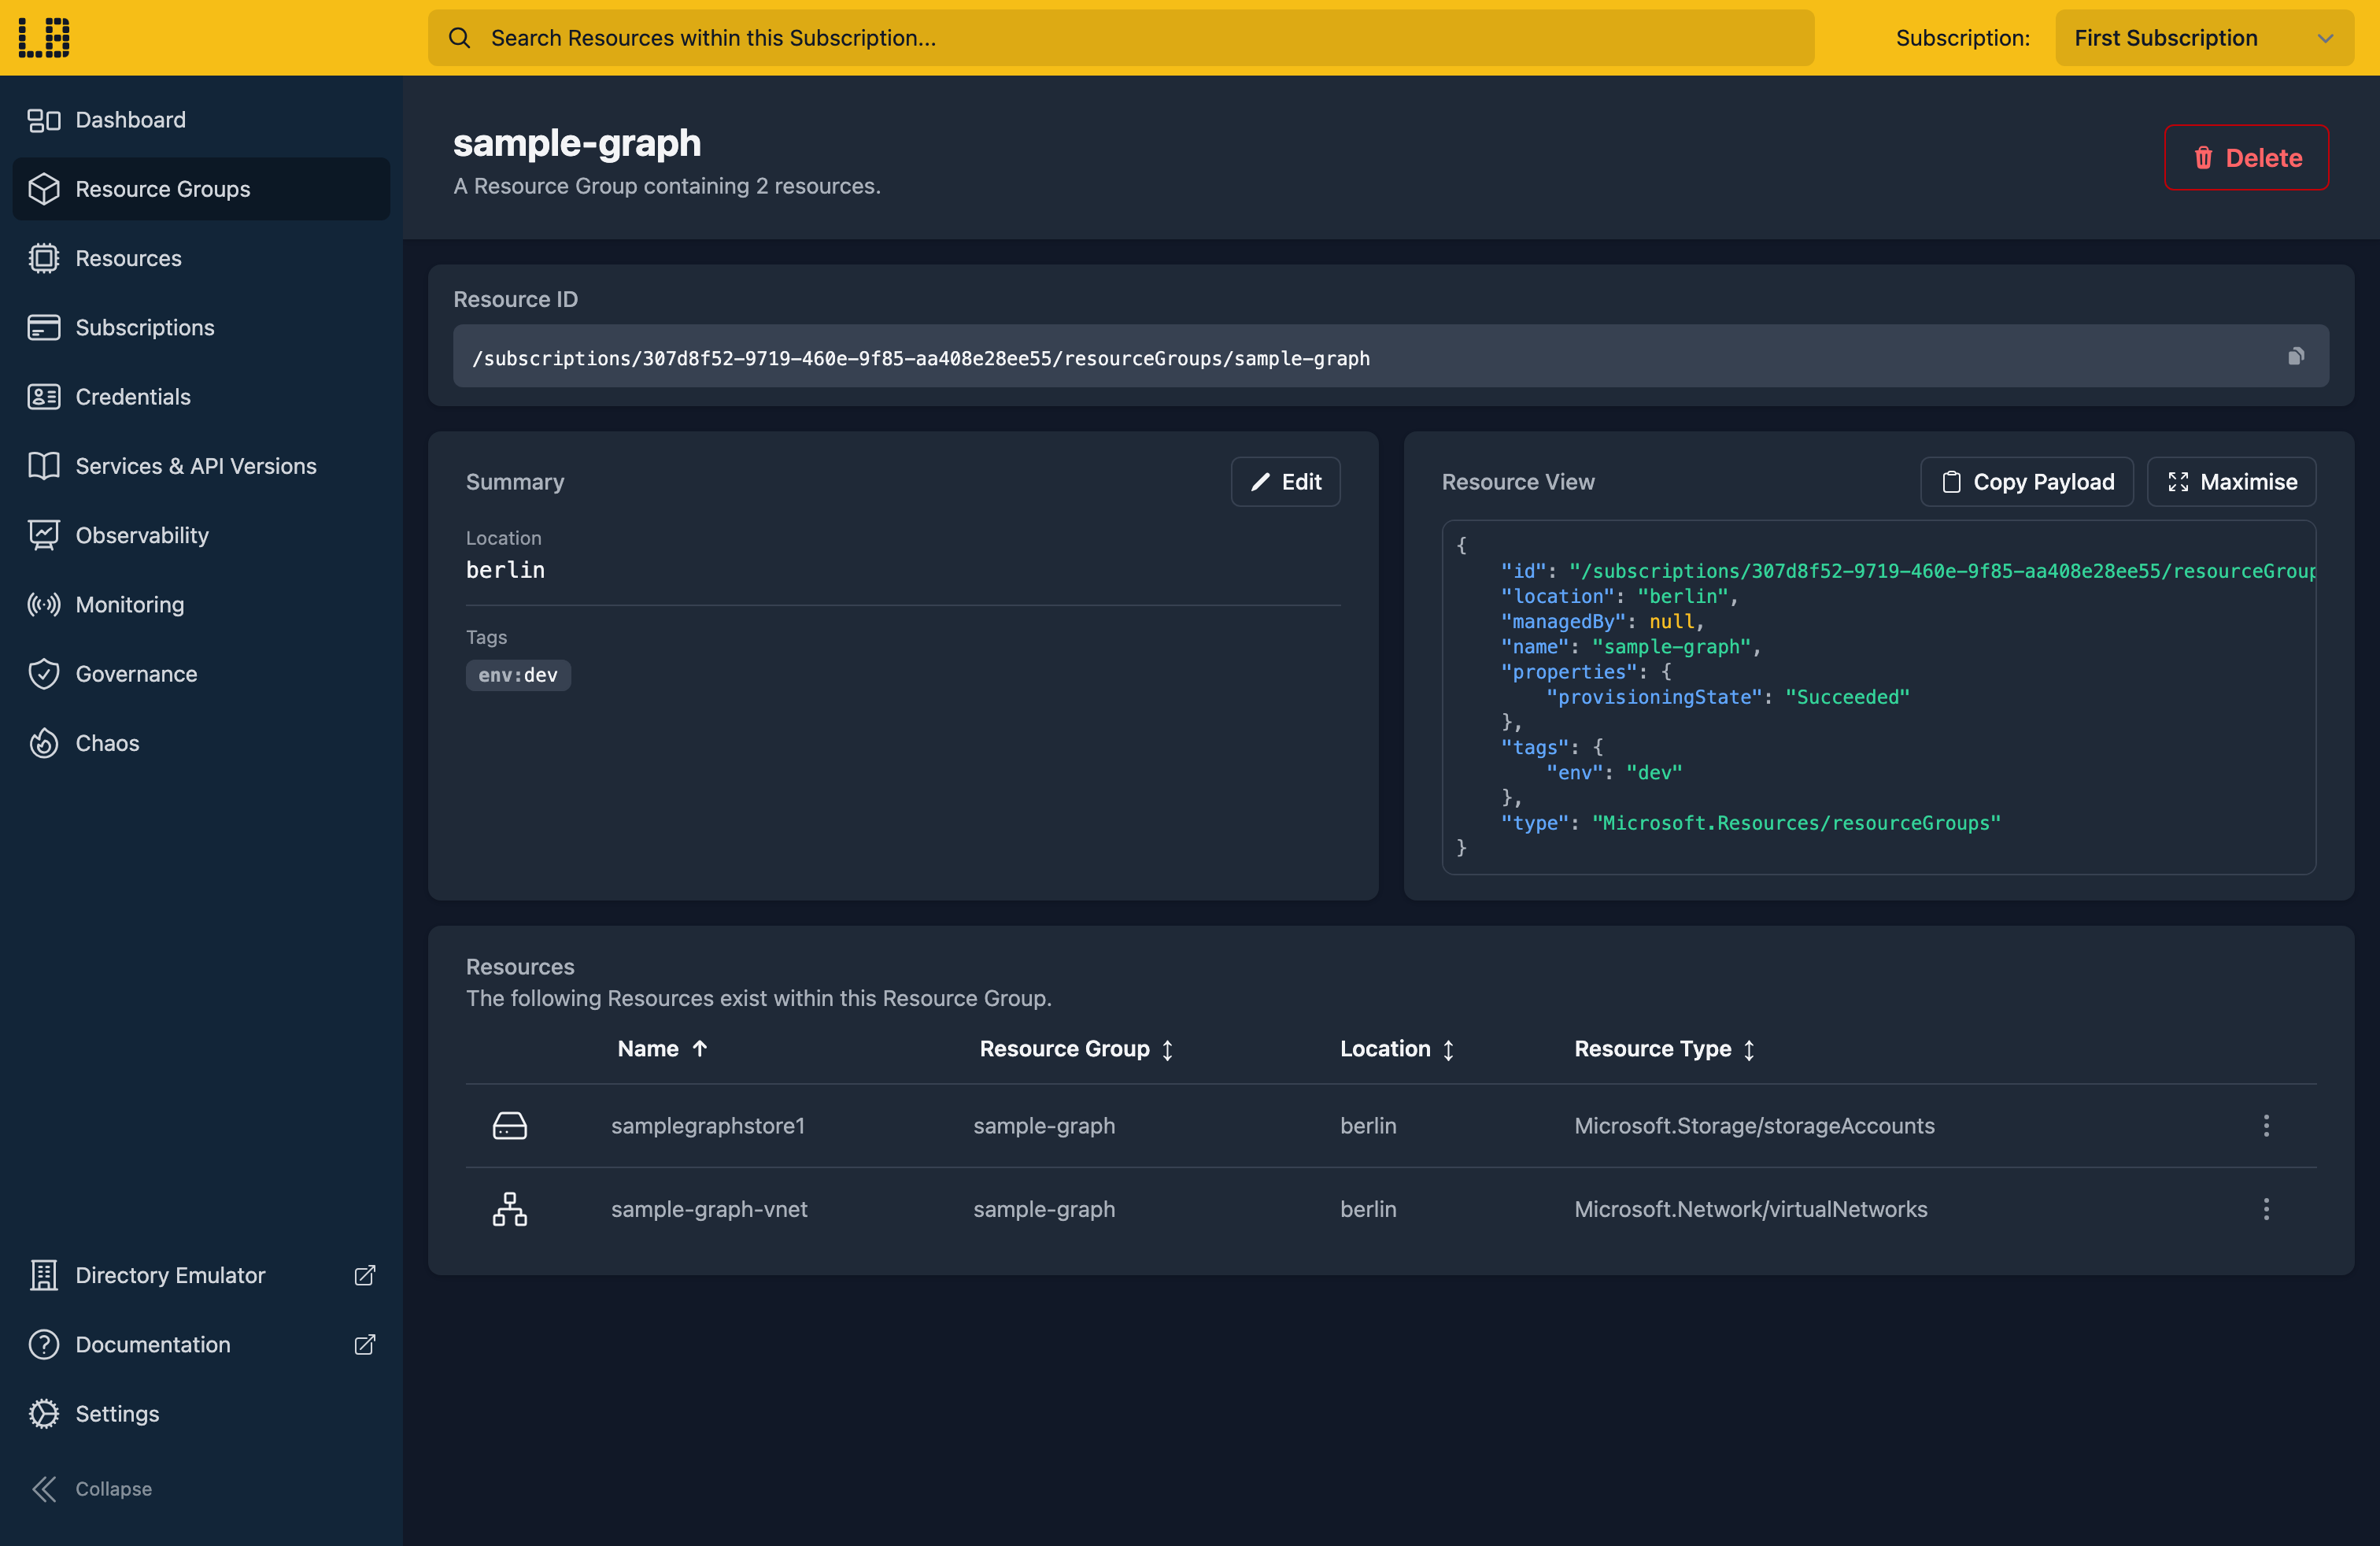Viewport: 2380px width, 1546px height.
Task: Click the Monitoring signal icon
Action: point(44,604)
